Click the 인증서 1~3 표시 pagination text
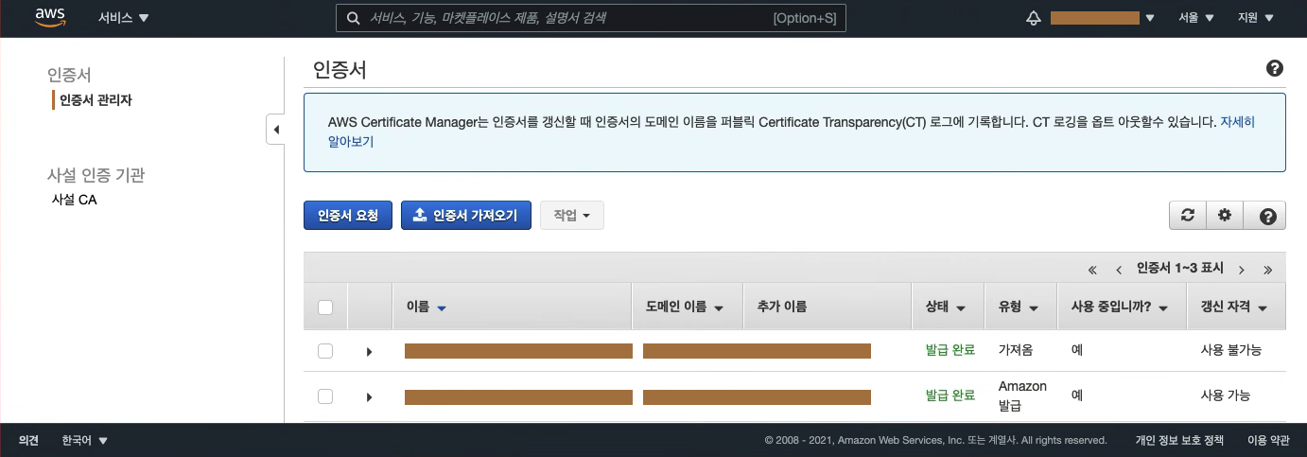 click(1179, 269)
